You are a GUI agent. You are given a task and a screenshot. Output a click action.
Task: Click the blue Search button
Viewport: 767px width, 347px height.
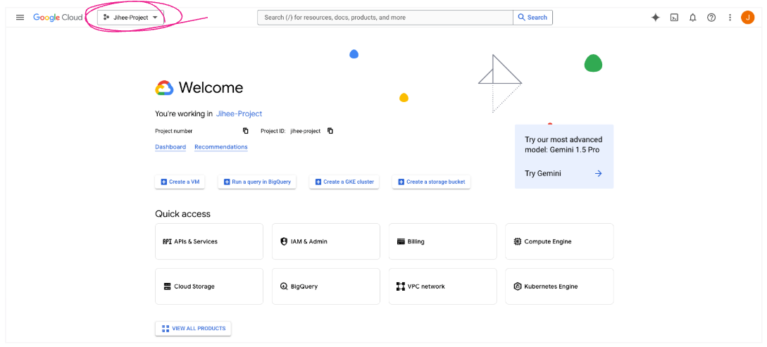tap(532, 18)
